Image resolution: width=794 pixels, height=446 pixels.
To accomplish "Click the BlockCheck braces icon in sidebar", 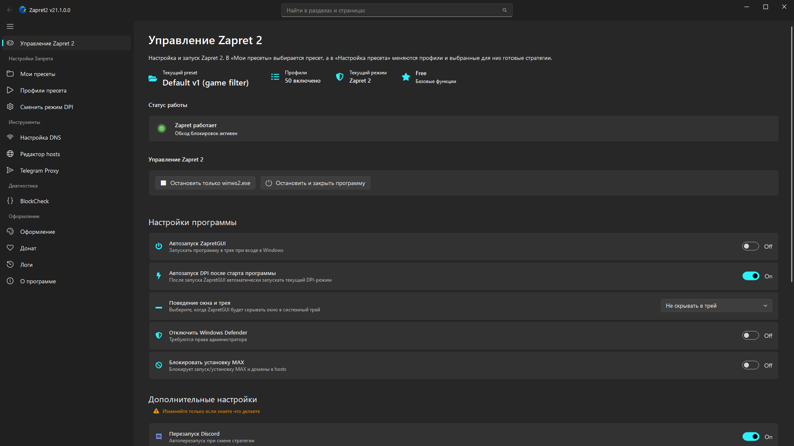I will 10,201.
